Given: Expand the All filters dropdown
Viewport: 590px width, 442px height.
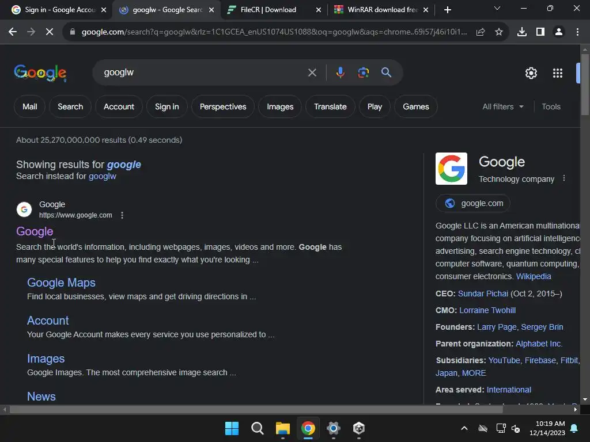Looking at the screenshot, I should [503, 106].
